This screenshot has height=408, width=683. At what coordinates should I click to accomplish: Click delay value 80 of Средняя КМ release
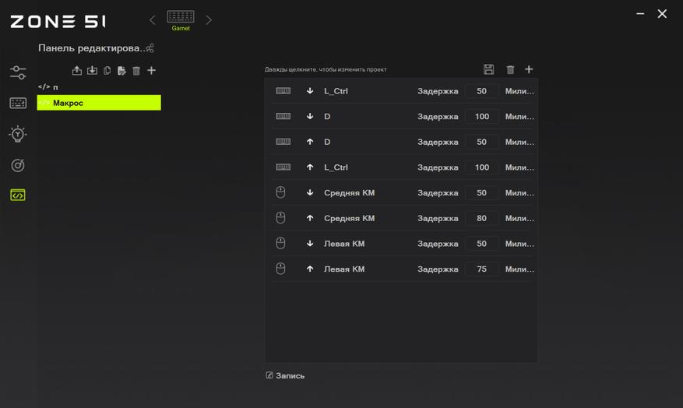coord(481,218)
